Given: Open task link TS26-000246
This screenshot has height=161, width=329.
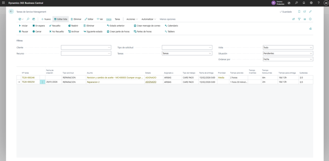Looking at the screenshot, I should [x=28, y=77].
